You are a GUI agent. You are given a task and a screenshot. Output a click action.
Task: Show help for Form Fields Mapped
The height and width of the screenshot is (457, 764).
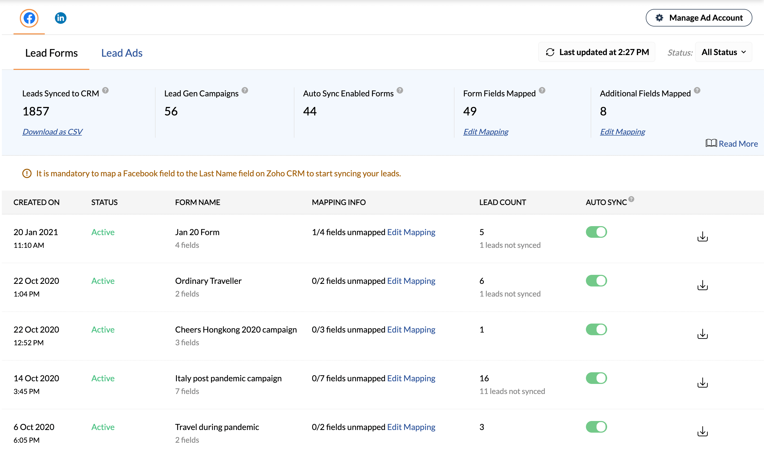click(x=542, y=91)
